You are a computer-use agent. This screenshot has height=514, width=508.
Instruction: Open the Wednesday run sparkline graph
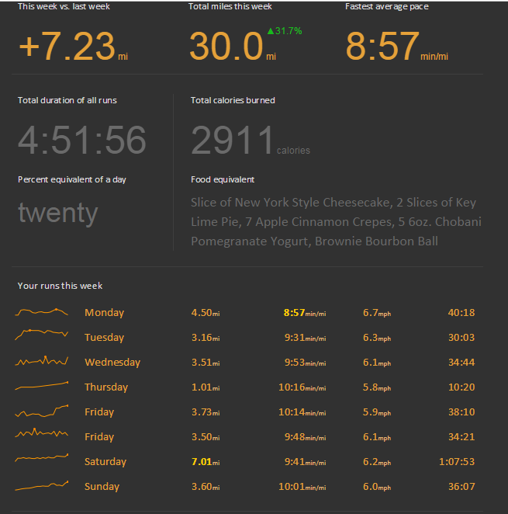(x=42, y=361)
